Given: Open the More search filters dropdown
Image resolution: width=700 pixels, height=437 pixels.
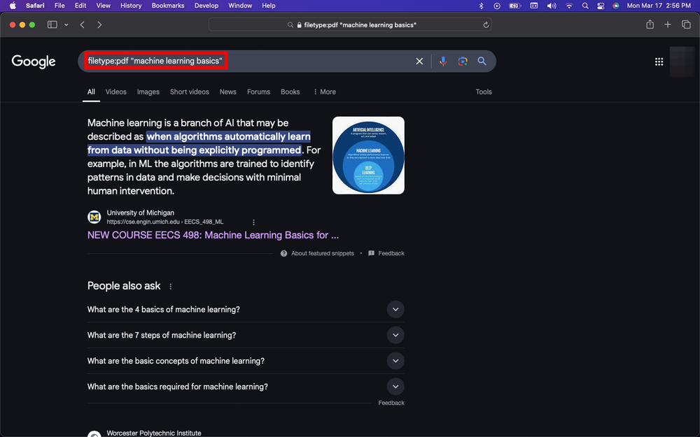Looking at the screenshot, I should (x=324, y=92).
